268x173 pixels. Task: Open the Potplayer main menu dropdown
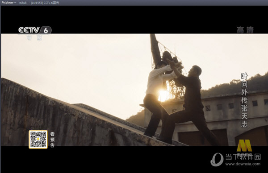click(x=8, y=3)
